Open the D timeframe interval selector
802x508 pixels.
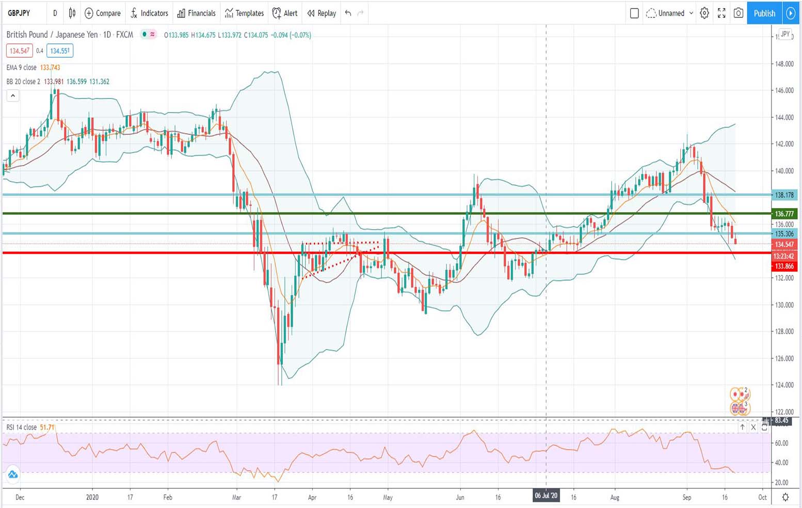coord(55,13)
